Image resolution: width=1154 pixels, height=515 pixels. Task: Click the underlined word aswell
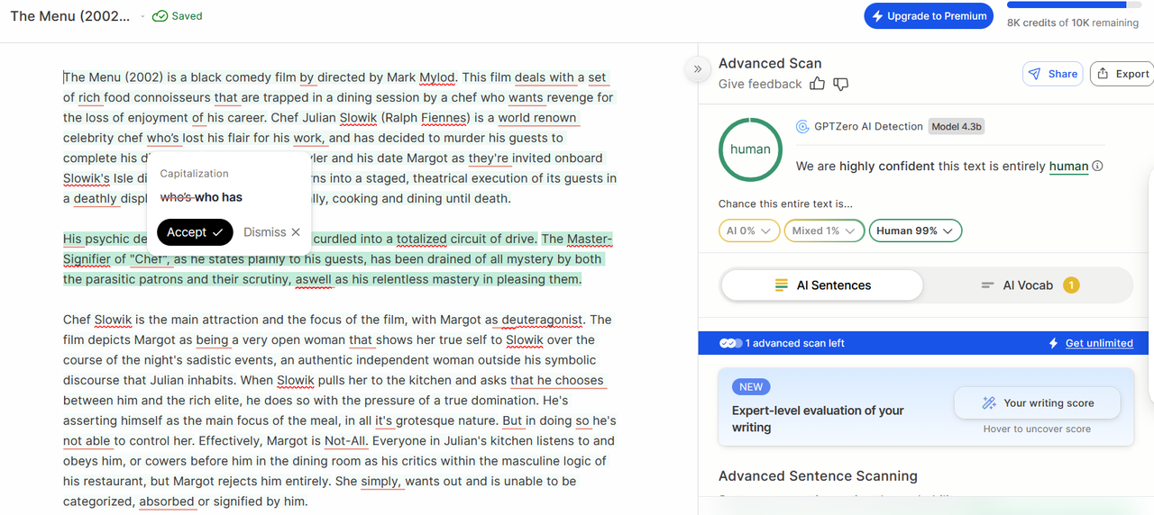313,280
